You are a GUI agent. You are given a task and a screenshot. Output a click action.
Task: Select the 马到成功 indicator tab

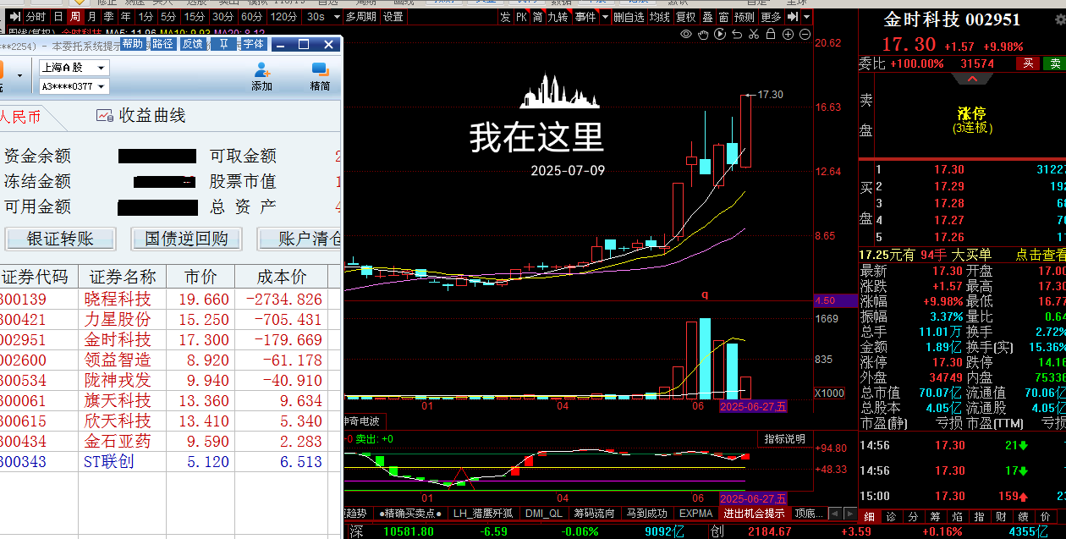tap(646, 513)
